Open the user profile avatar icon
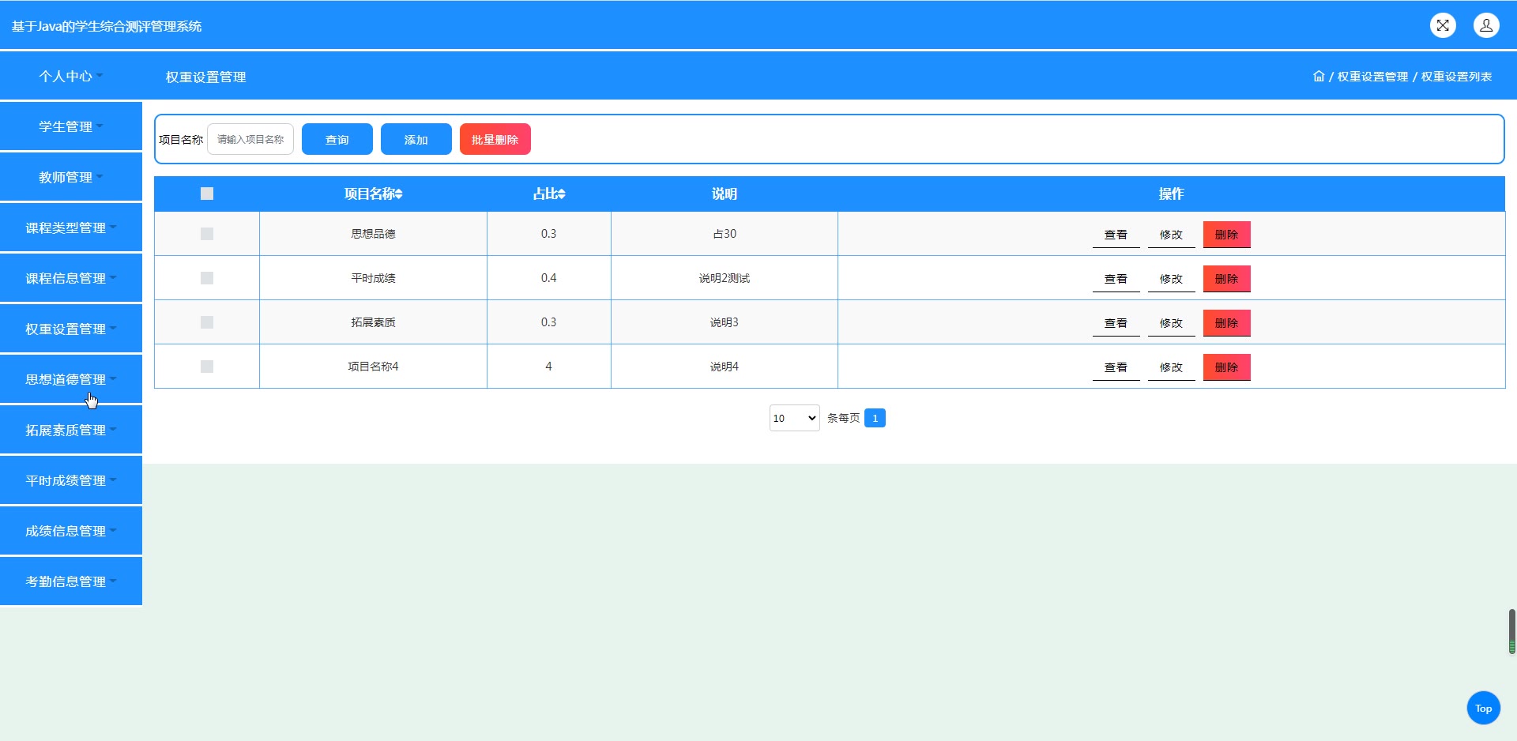Viewport: 1517px width, 741px height. (1486, 25)
